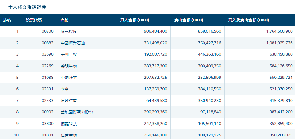Click sell amount 105,501,140
This screenshot has width=295, height=139.
(210, 124)
